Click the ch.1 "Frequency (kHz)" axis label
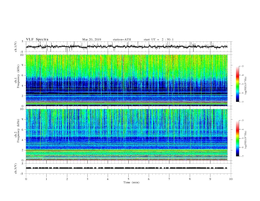Viewport: 260px width, 201px height. pos(18,77)
